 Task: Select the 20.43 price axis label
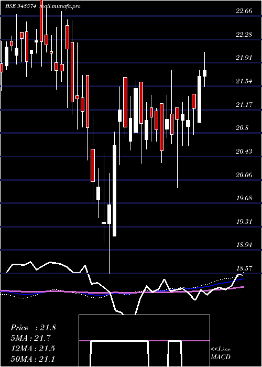[x=244, y=151]
